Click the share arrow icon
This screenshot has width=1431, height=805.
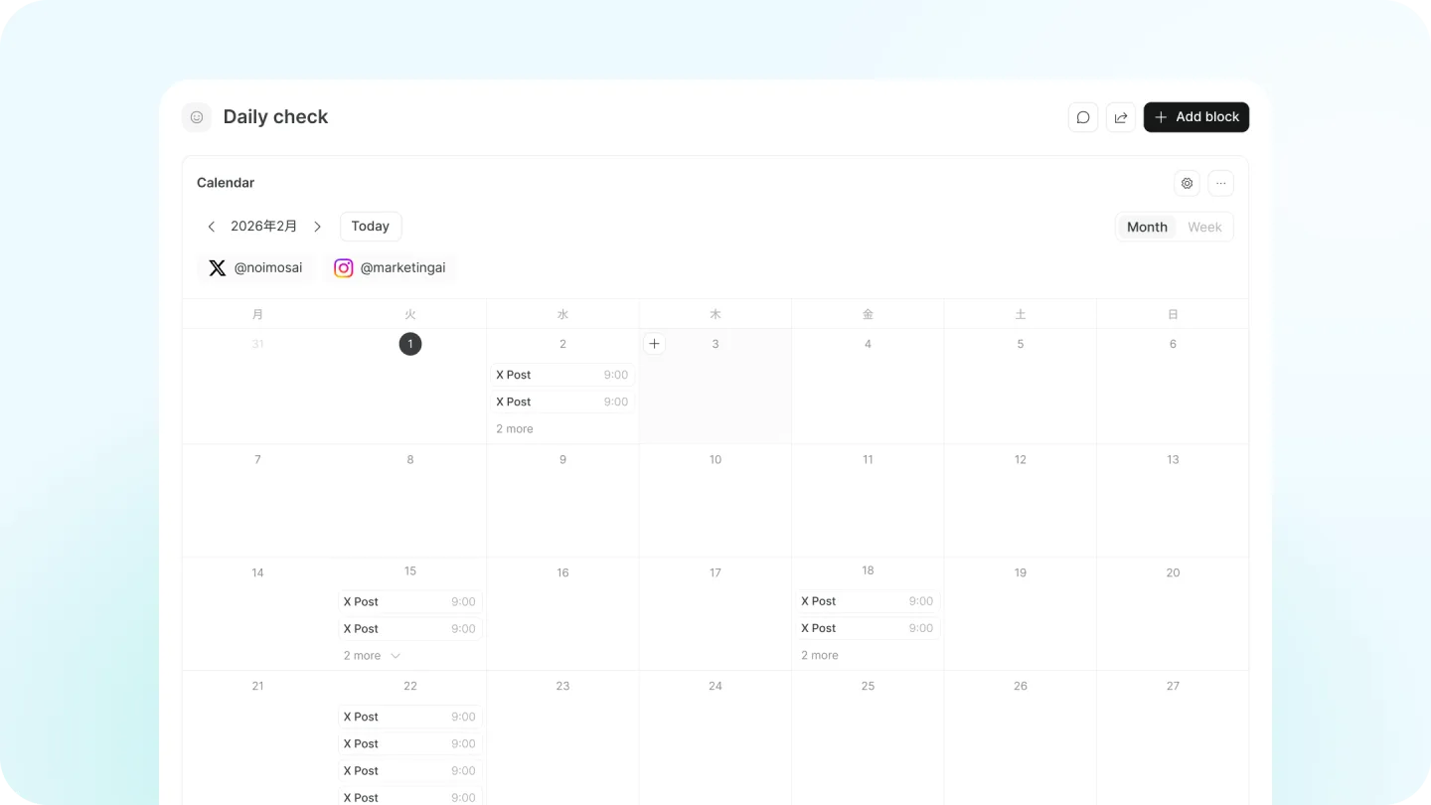tap(1121, 117)
